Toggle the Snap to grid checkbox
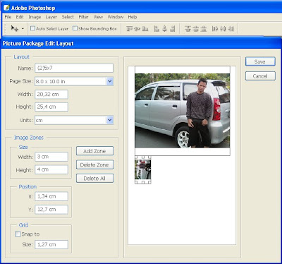282x264 pixels. [x=18, y=234]
